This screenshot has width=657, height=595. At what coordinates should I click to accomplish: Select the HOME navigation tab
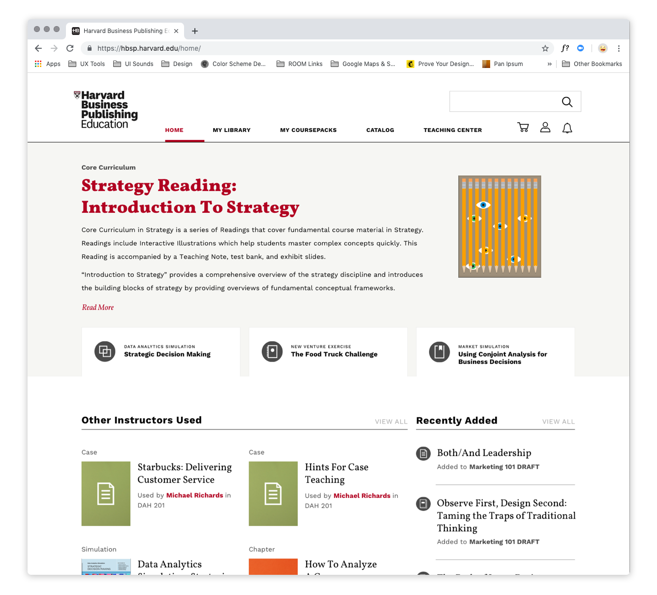click(174, 130)
